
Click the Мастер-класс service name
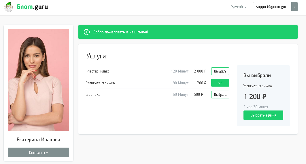click(x=98, y=71)
